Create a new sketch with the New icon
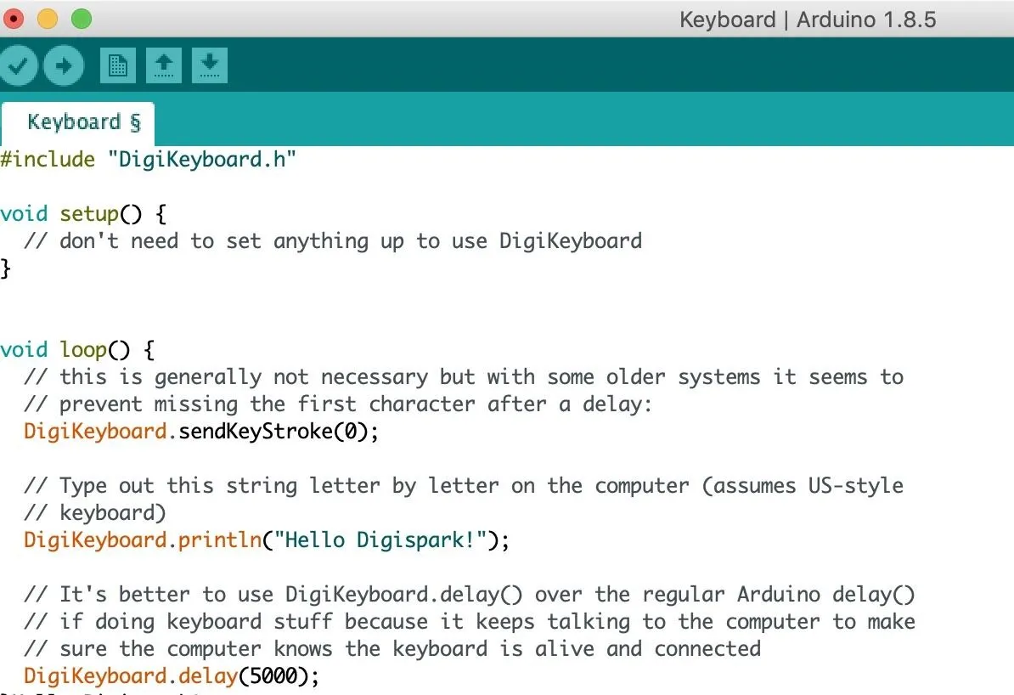 click(x=118, y=65)
